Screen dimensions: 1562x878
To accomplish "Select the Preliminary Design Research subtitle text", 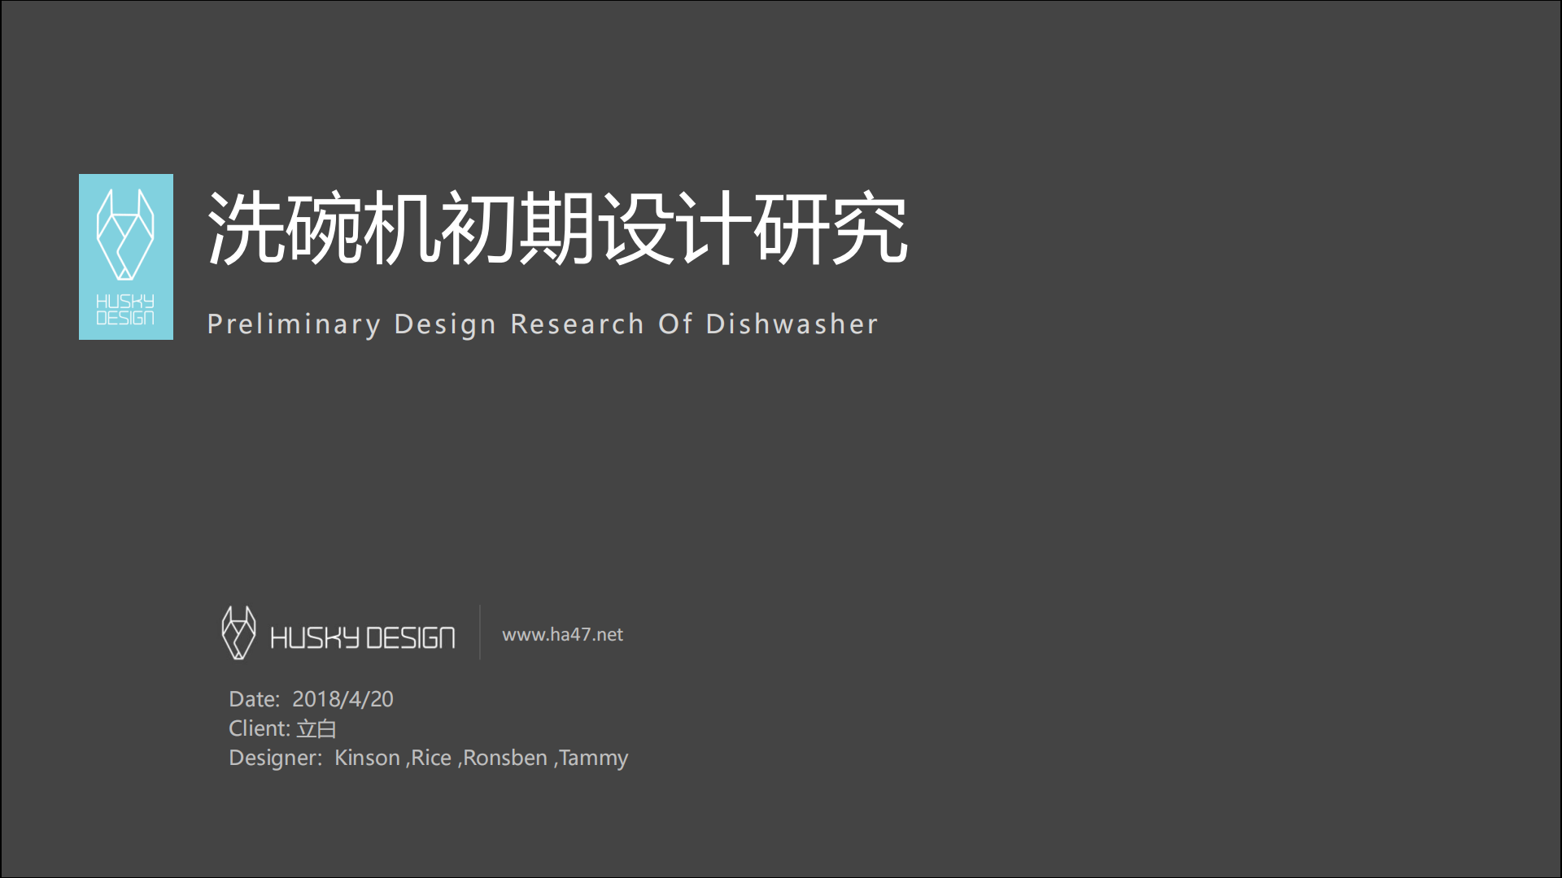I will (x=543, y=324).
